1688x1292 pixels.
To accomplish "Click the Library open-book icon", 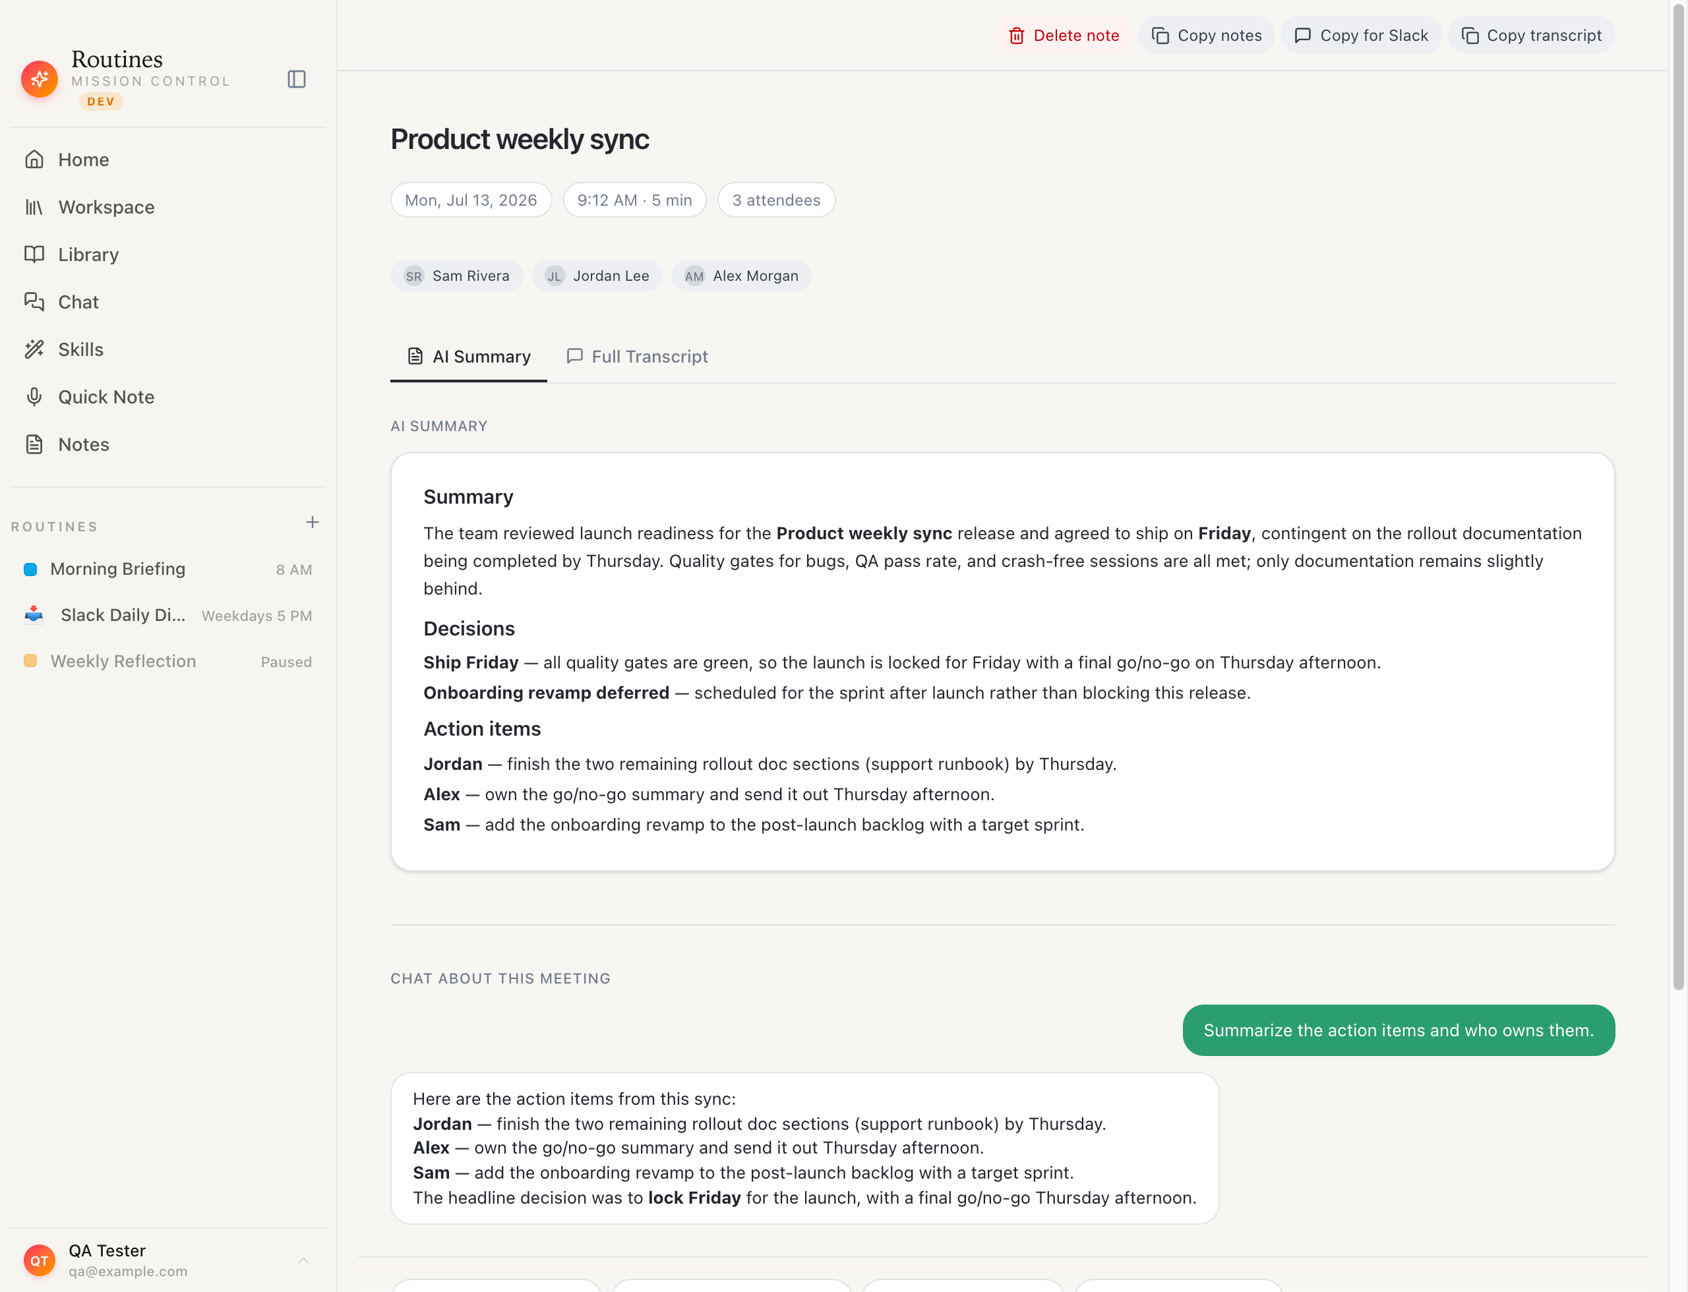I will [x=34, y=254].
